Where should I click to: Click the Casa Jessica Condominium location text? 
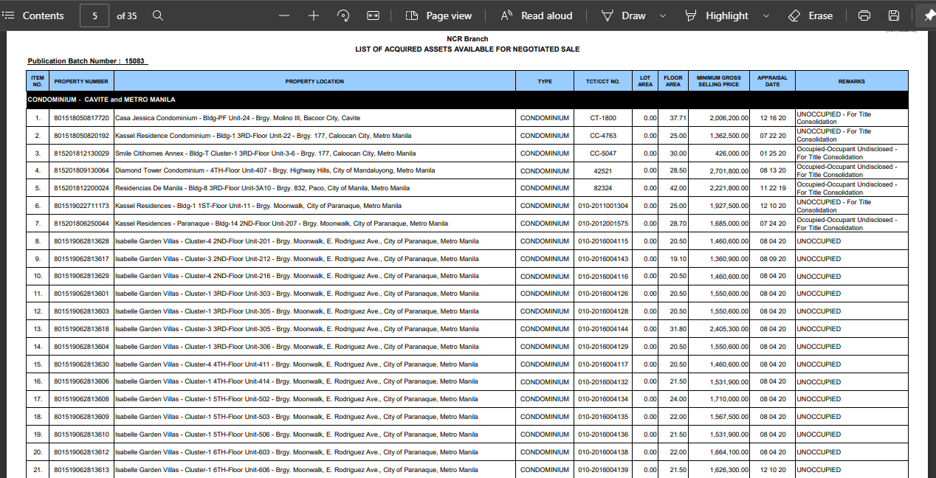238,118
